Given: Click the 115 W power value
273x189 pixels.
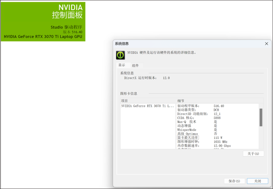Looking at the screenshot, I should pos(218,137).
